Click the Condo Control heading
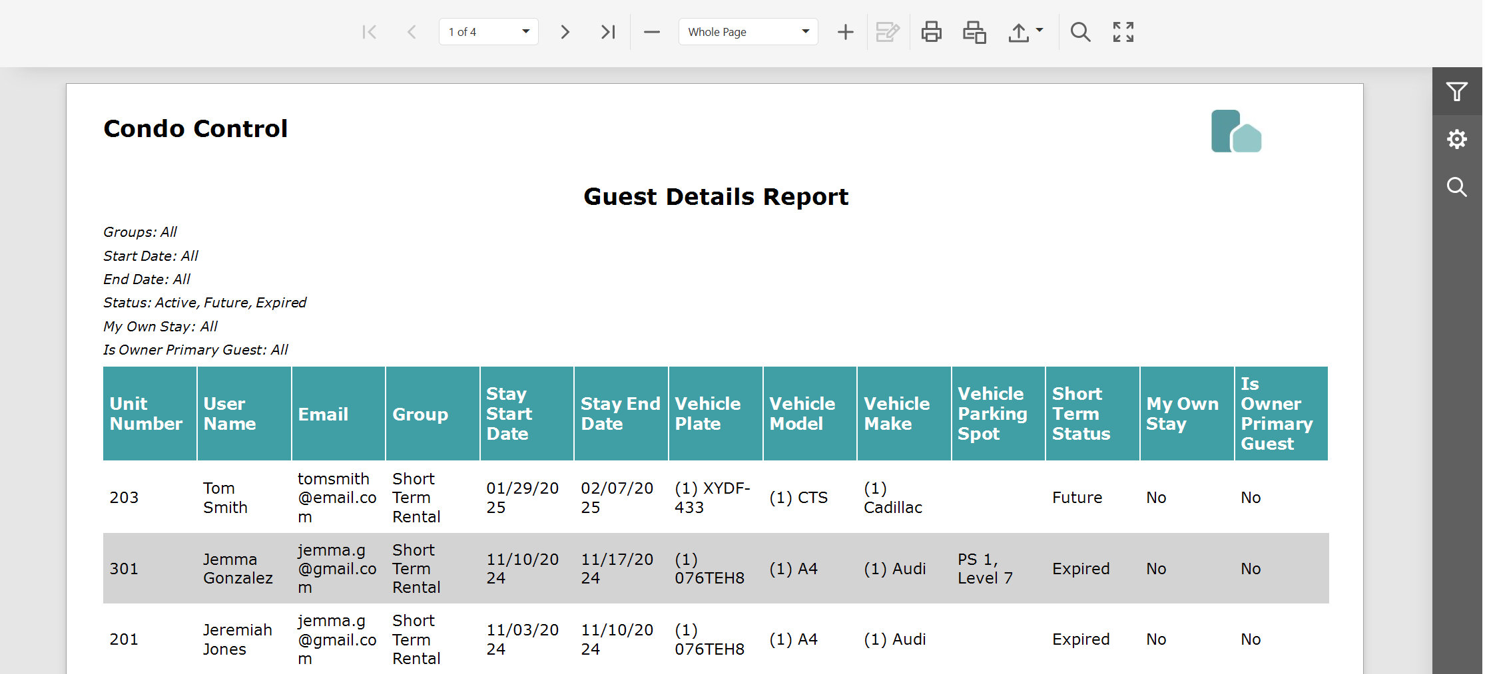Viewport: 1485px width, 674px height. (196, 128)
